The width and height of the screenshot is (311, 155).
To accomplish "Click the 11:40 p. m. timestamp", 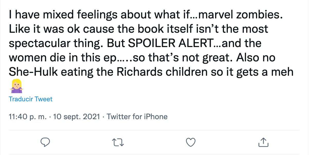I will click(28, 117).
